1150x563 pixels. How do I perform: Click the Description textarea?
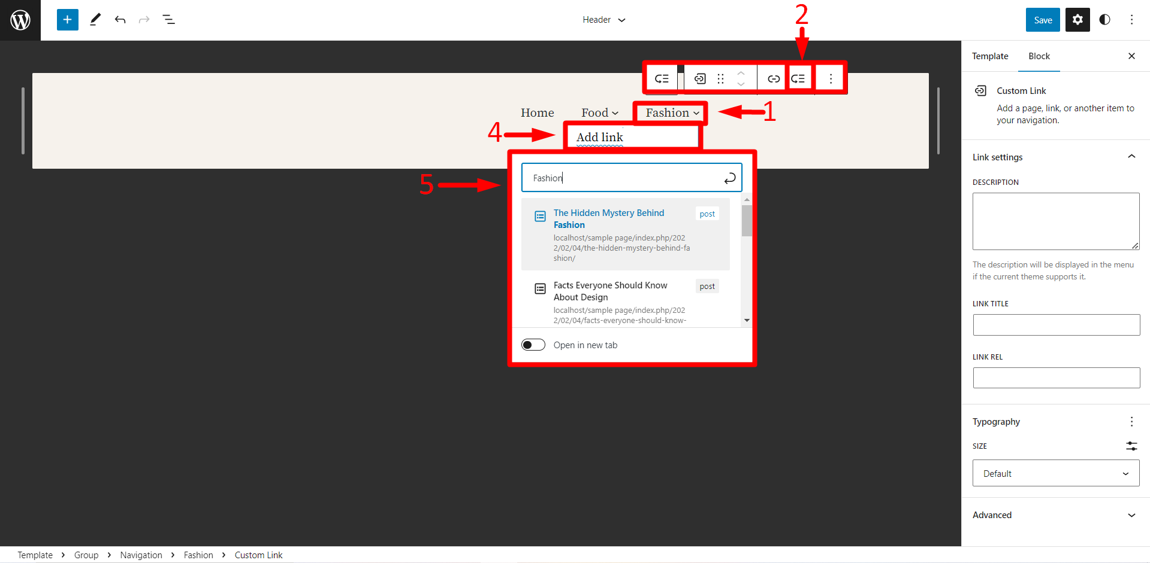click(1056, 221)
